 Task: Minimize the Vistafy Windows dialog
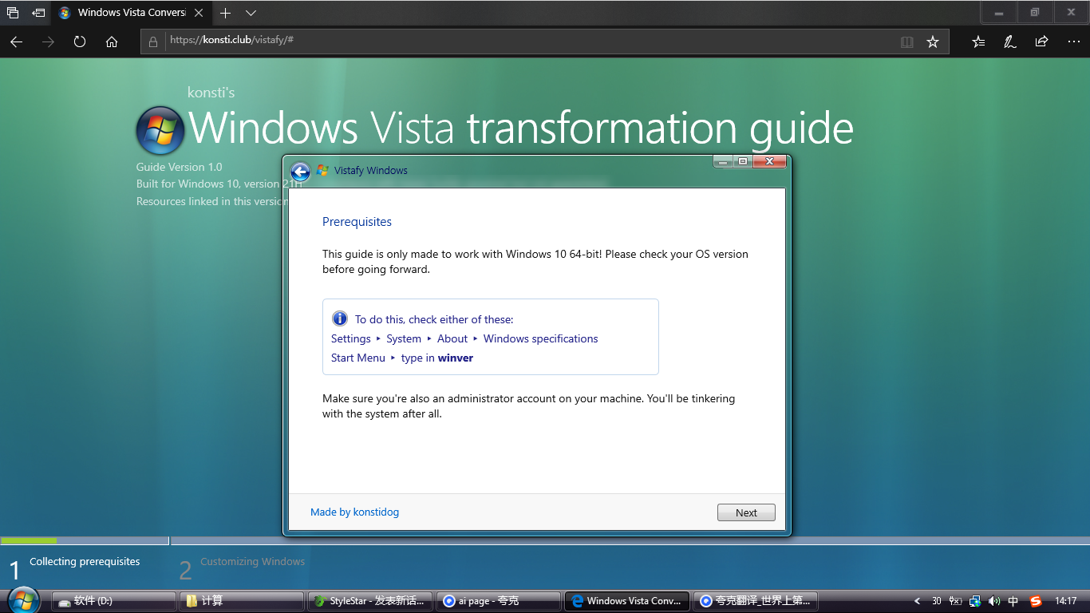(724, 161)
